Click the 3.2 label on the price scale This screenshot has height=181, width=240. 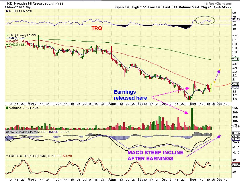point(235,36)
